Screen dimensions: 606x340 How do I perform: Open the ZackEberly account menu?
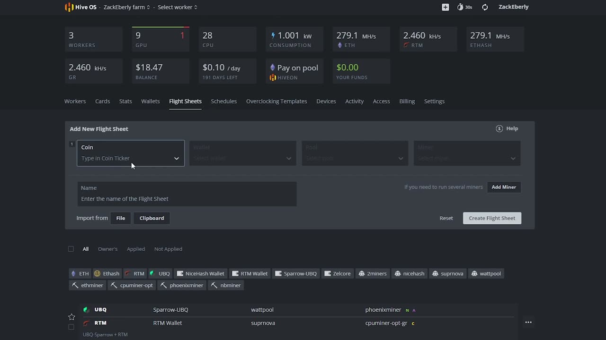click(x=513, y=7)
